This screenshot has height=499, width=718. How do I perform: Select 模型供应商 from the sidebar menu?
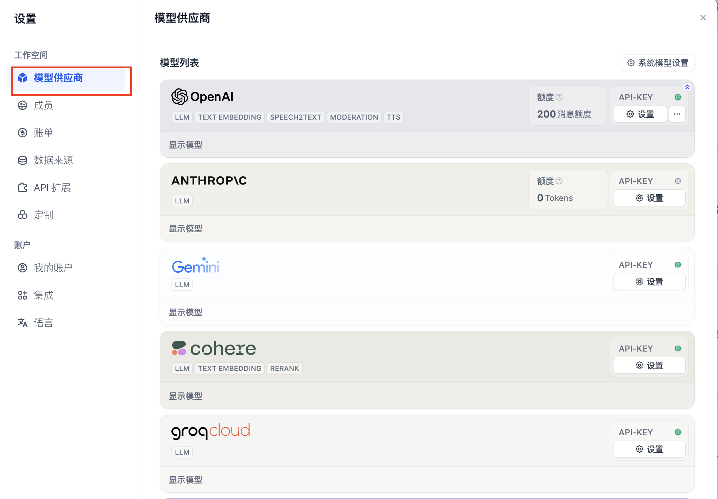[x=58, y=78]
